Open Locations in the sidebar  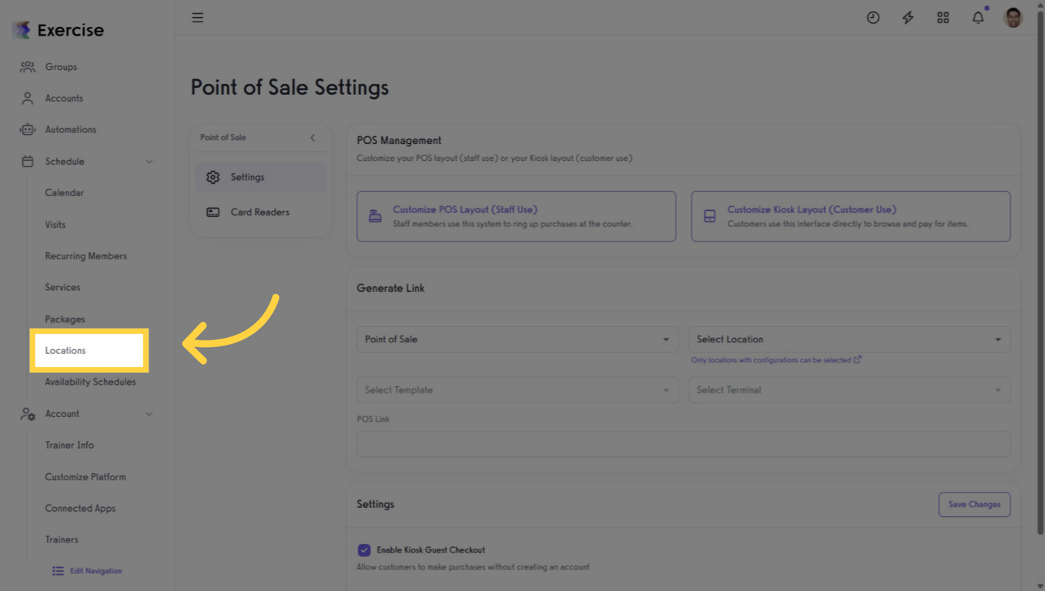[x=65, y=351]
